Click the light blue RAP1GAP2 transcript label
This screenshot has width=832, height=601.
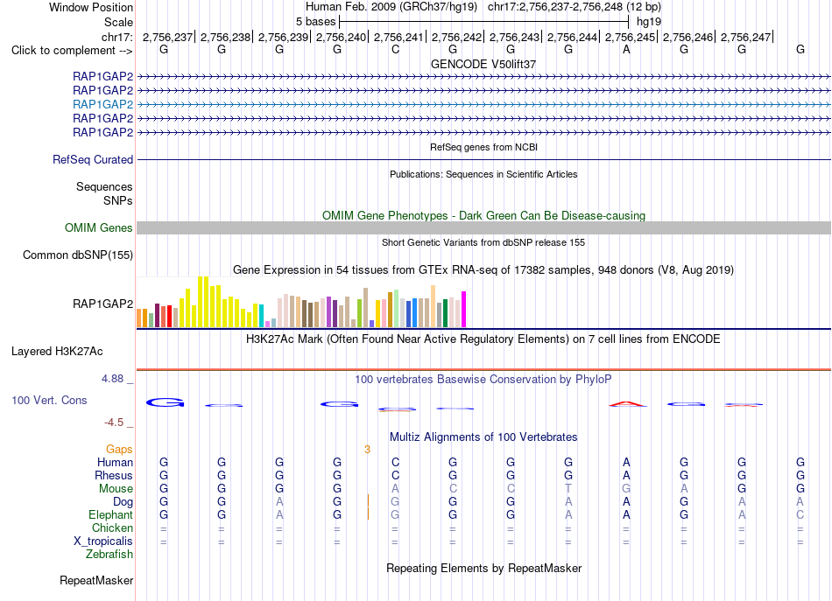[103, 104]
